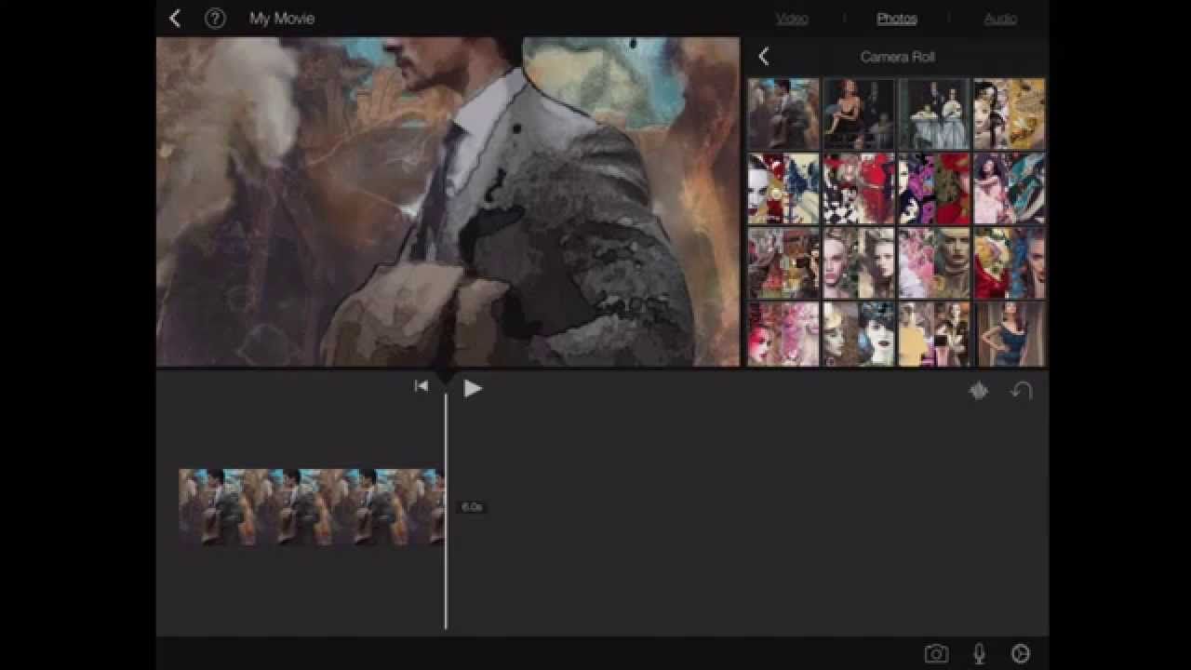Select the photo clip in the timeline
Viewport: 1191px width, 670px height.
[x=312, y=507]
